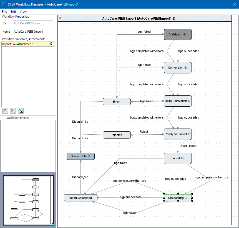Click the info icon on Validation node
The width and height of the screenshot is (239, 228).
click(x=185, y=35)
